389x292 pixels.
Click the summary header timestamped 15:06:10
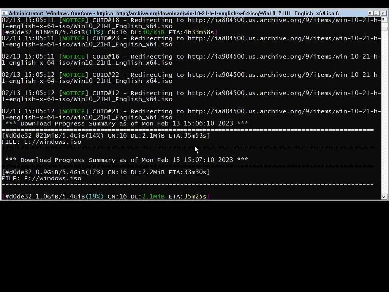tap(127, 124)
